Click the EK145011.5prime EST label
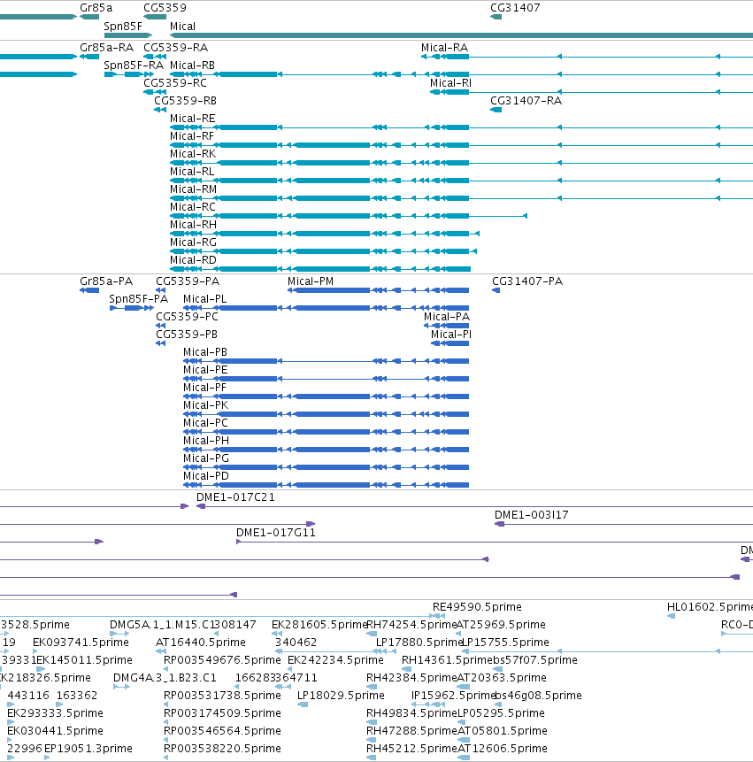Viewport: 753px width, 762px height. click(85, 660)
